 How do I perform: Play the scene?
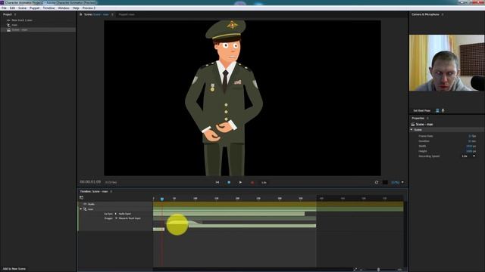(x=240, y=182)
